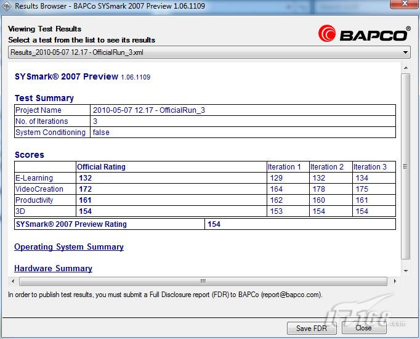
Task: Click the window title bar app icon
Action: pos(6,6)
